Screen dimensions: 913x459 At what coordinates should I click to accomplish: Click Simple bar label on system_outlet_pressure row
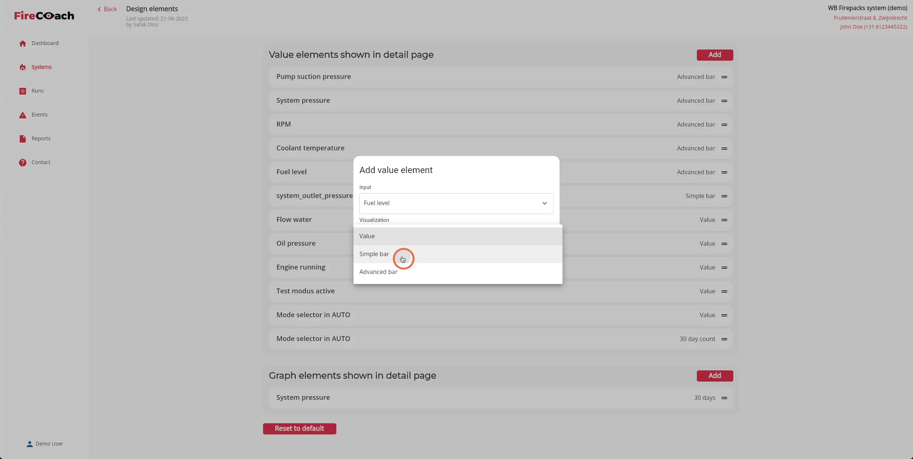click(700, 196)
